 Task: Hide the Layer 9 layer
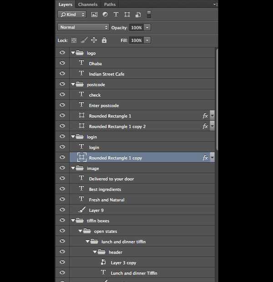(62, 210)
